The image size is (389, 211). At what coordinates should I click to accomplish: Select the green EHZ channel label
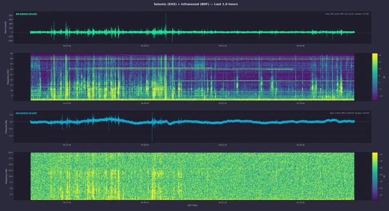click(26, 14)
